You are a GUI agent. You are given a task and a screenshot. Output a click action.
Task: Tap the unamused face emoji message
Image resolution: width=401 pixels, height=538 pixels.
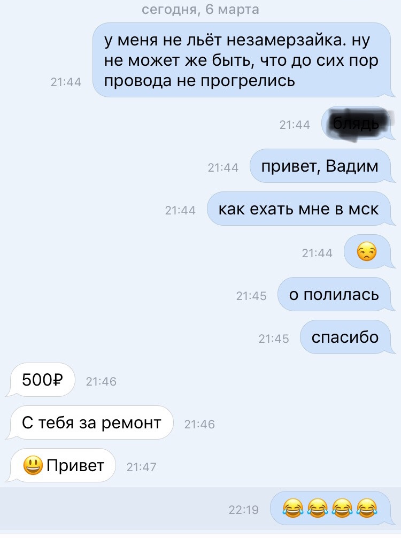click(x=367, y=252)
